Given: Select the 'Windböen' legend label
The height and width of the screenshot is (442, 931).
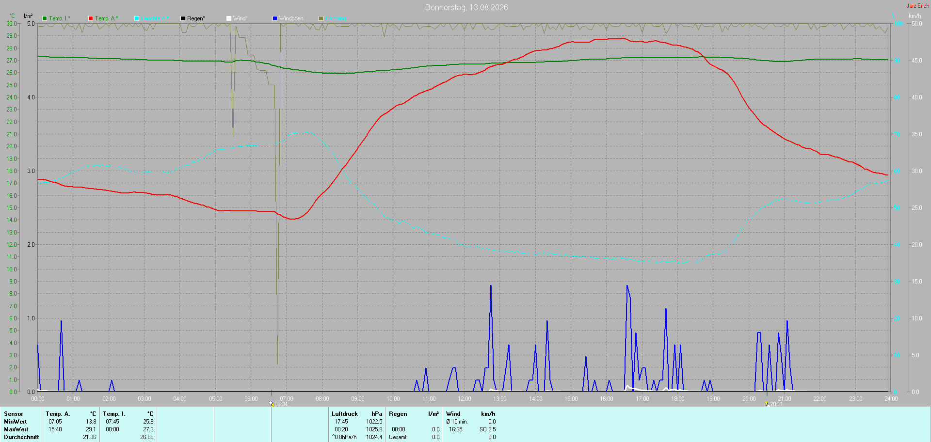Looking at the screenshot, I should pos(291,18).
